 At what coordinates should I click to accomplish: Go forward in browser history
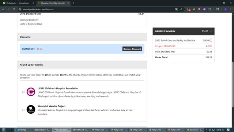[8, 9]
